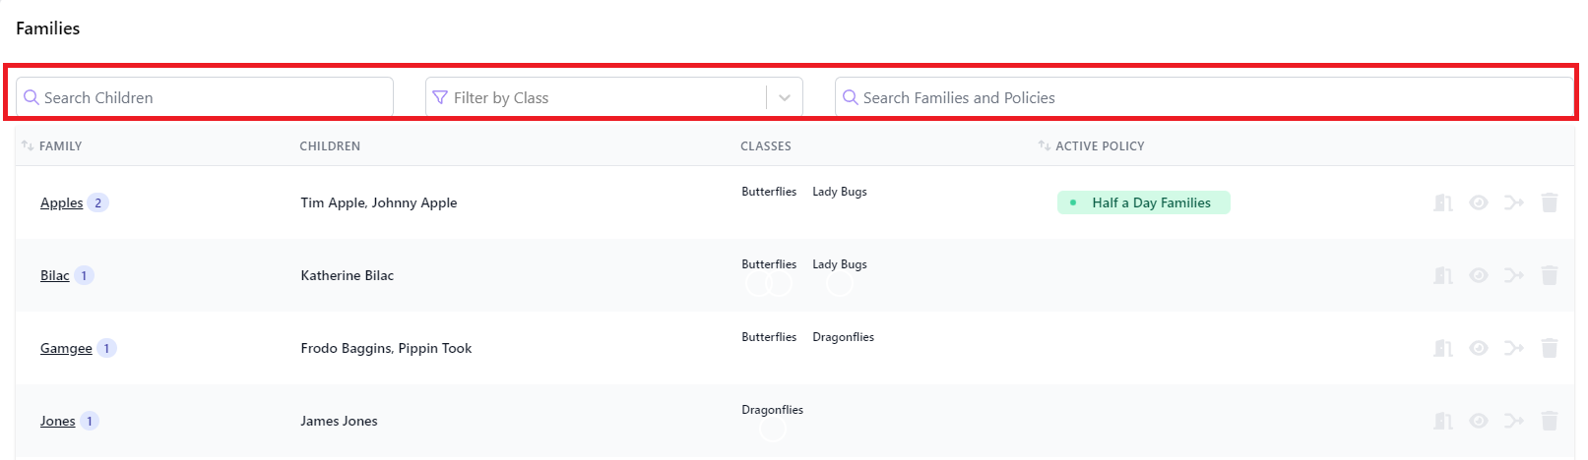Open the Apples family link
Screen dimensions: 1588x460
click(61, 202)
